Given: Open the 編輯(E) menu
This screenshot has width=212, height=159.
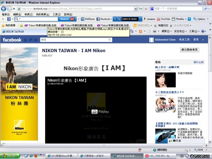Looking at the screenshot, I should (17, 14).
